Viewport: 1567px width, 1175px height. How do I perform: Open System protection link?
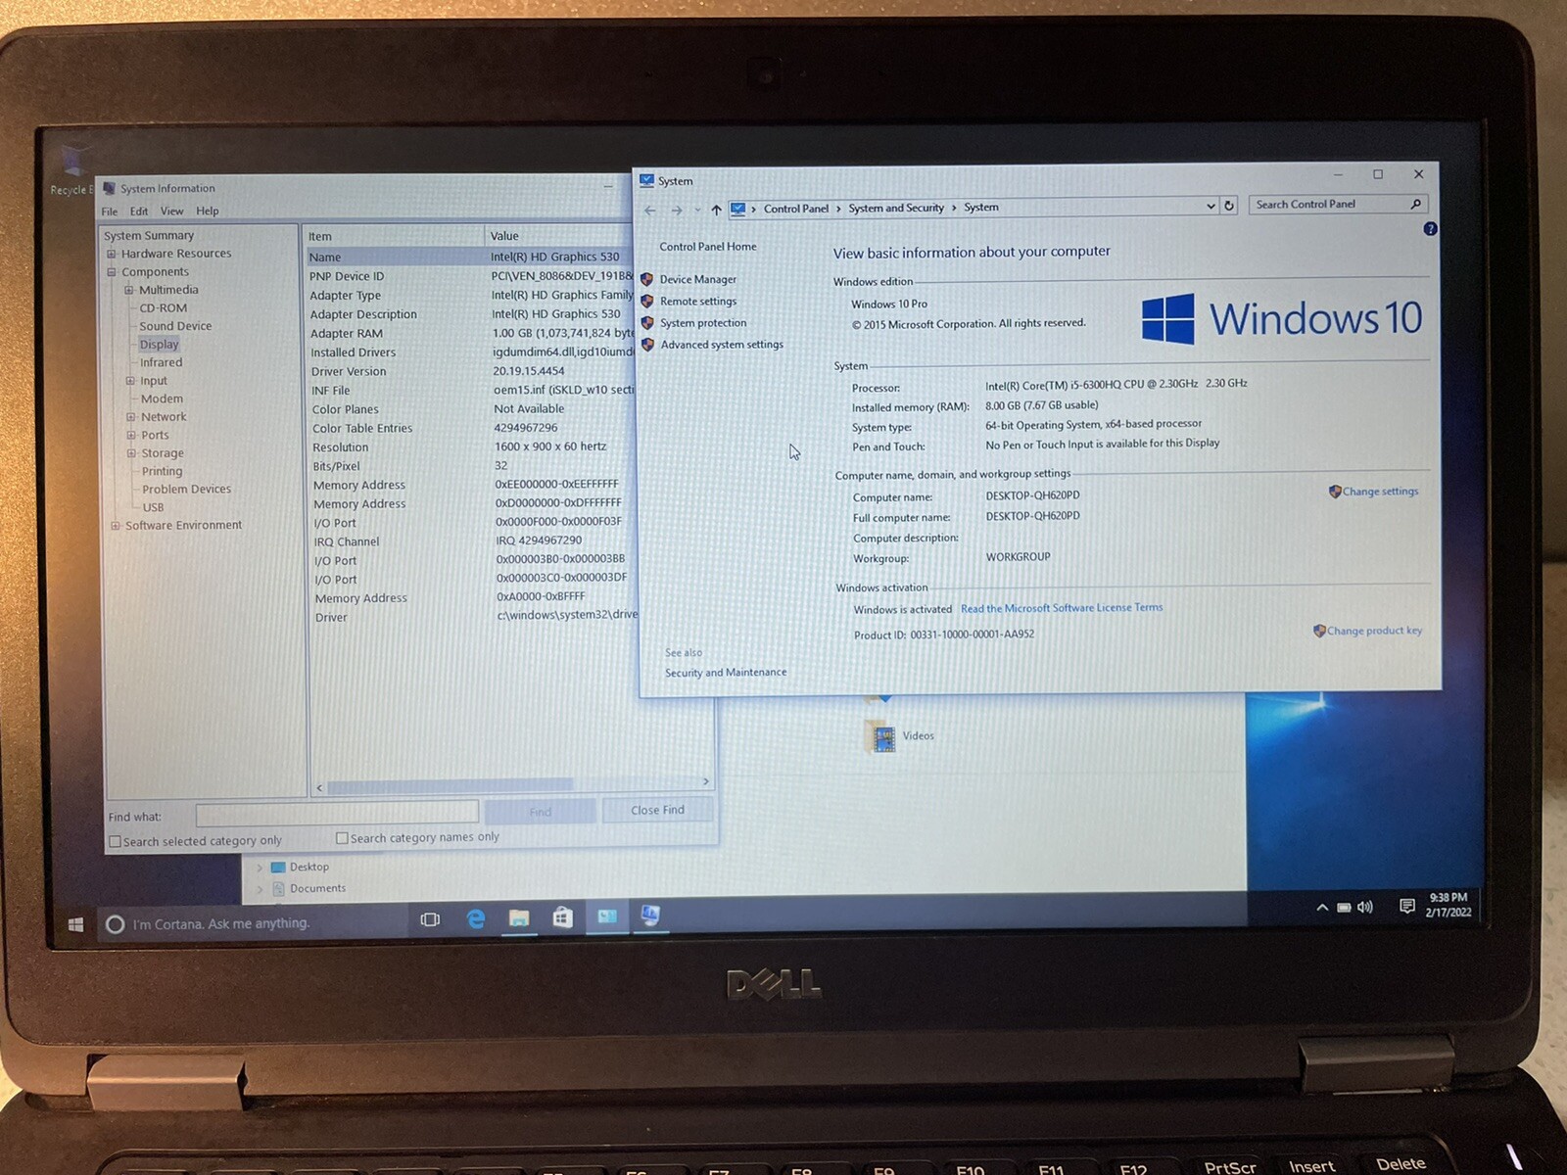coord(703,323)
